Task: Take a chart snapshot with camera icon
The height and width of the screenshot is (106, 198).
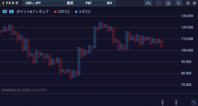Action: (169, 3)
